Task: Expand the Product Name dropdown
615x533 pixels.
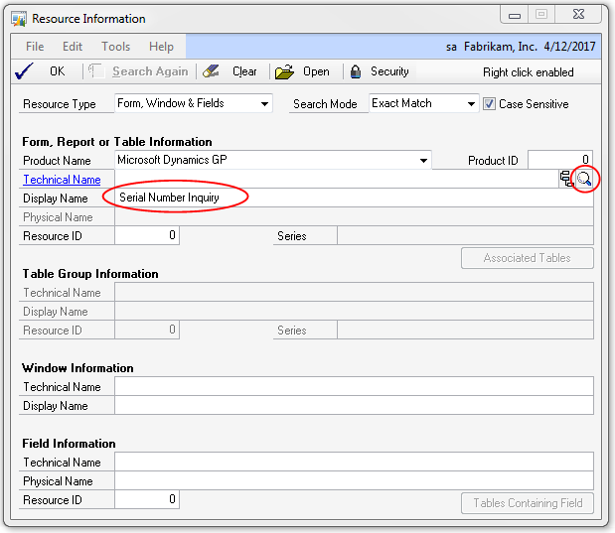Action: click(x=423, y=160)
